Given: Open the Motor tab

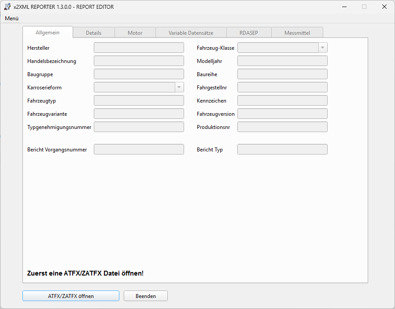Looking at the screenshot, I should point(135,33).
